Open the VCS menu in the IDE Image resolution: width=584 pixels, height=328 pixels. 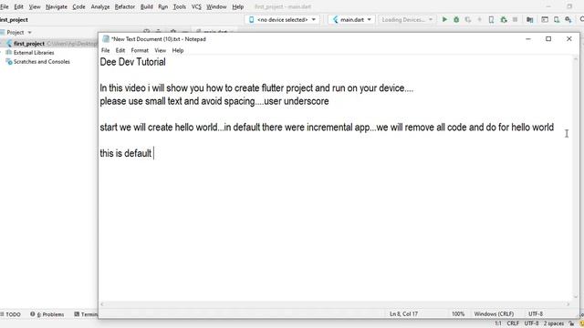(196, 6)
